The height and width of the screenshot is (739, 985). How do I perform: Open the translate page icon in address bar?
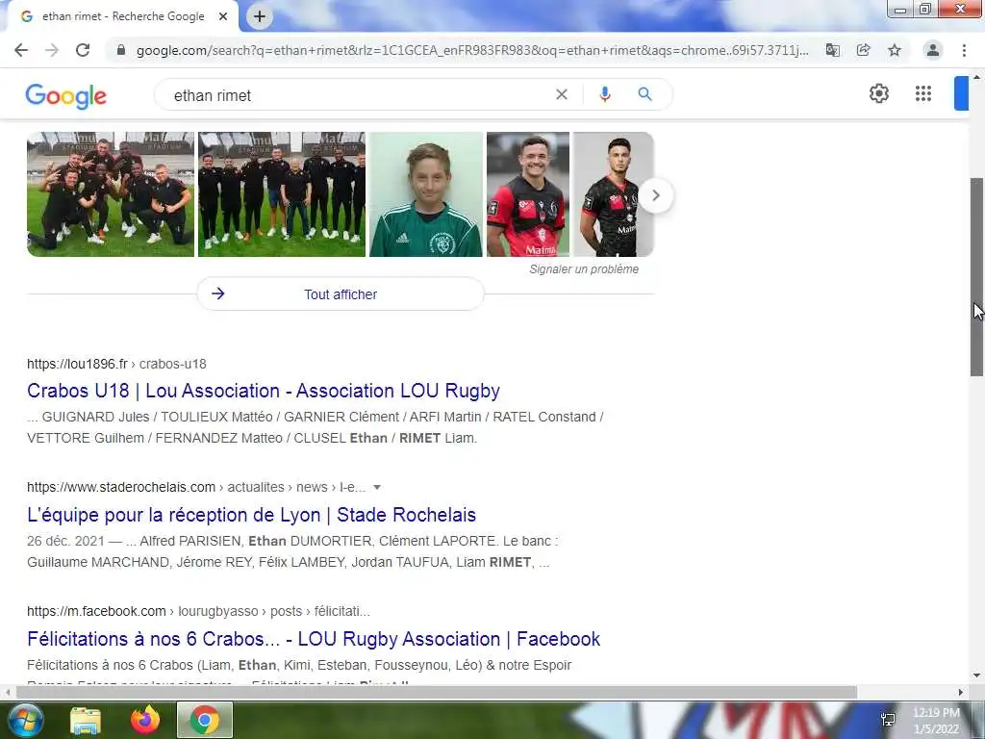833,50
